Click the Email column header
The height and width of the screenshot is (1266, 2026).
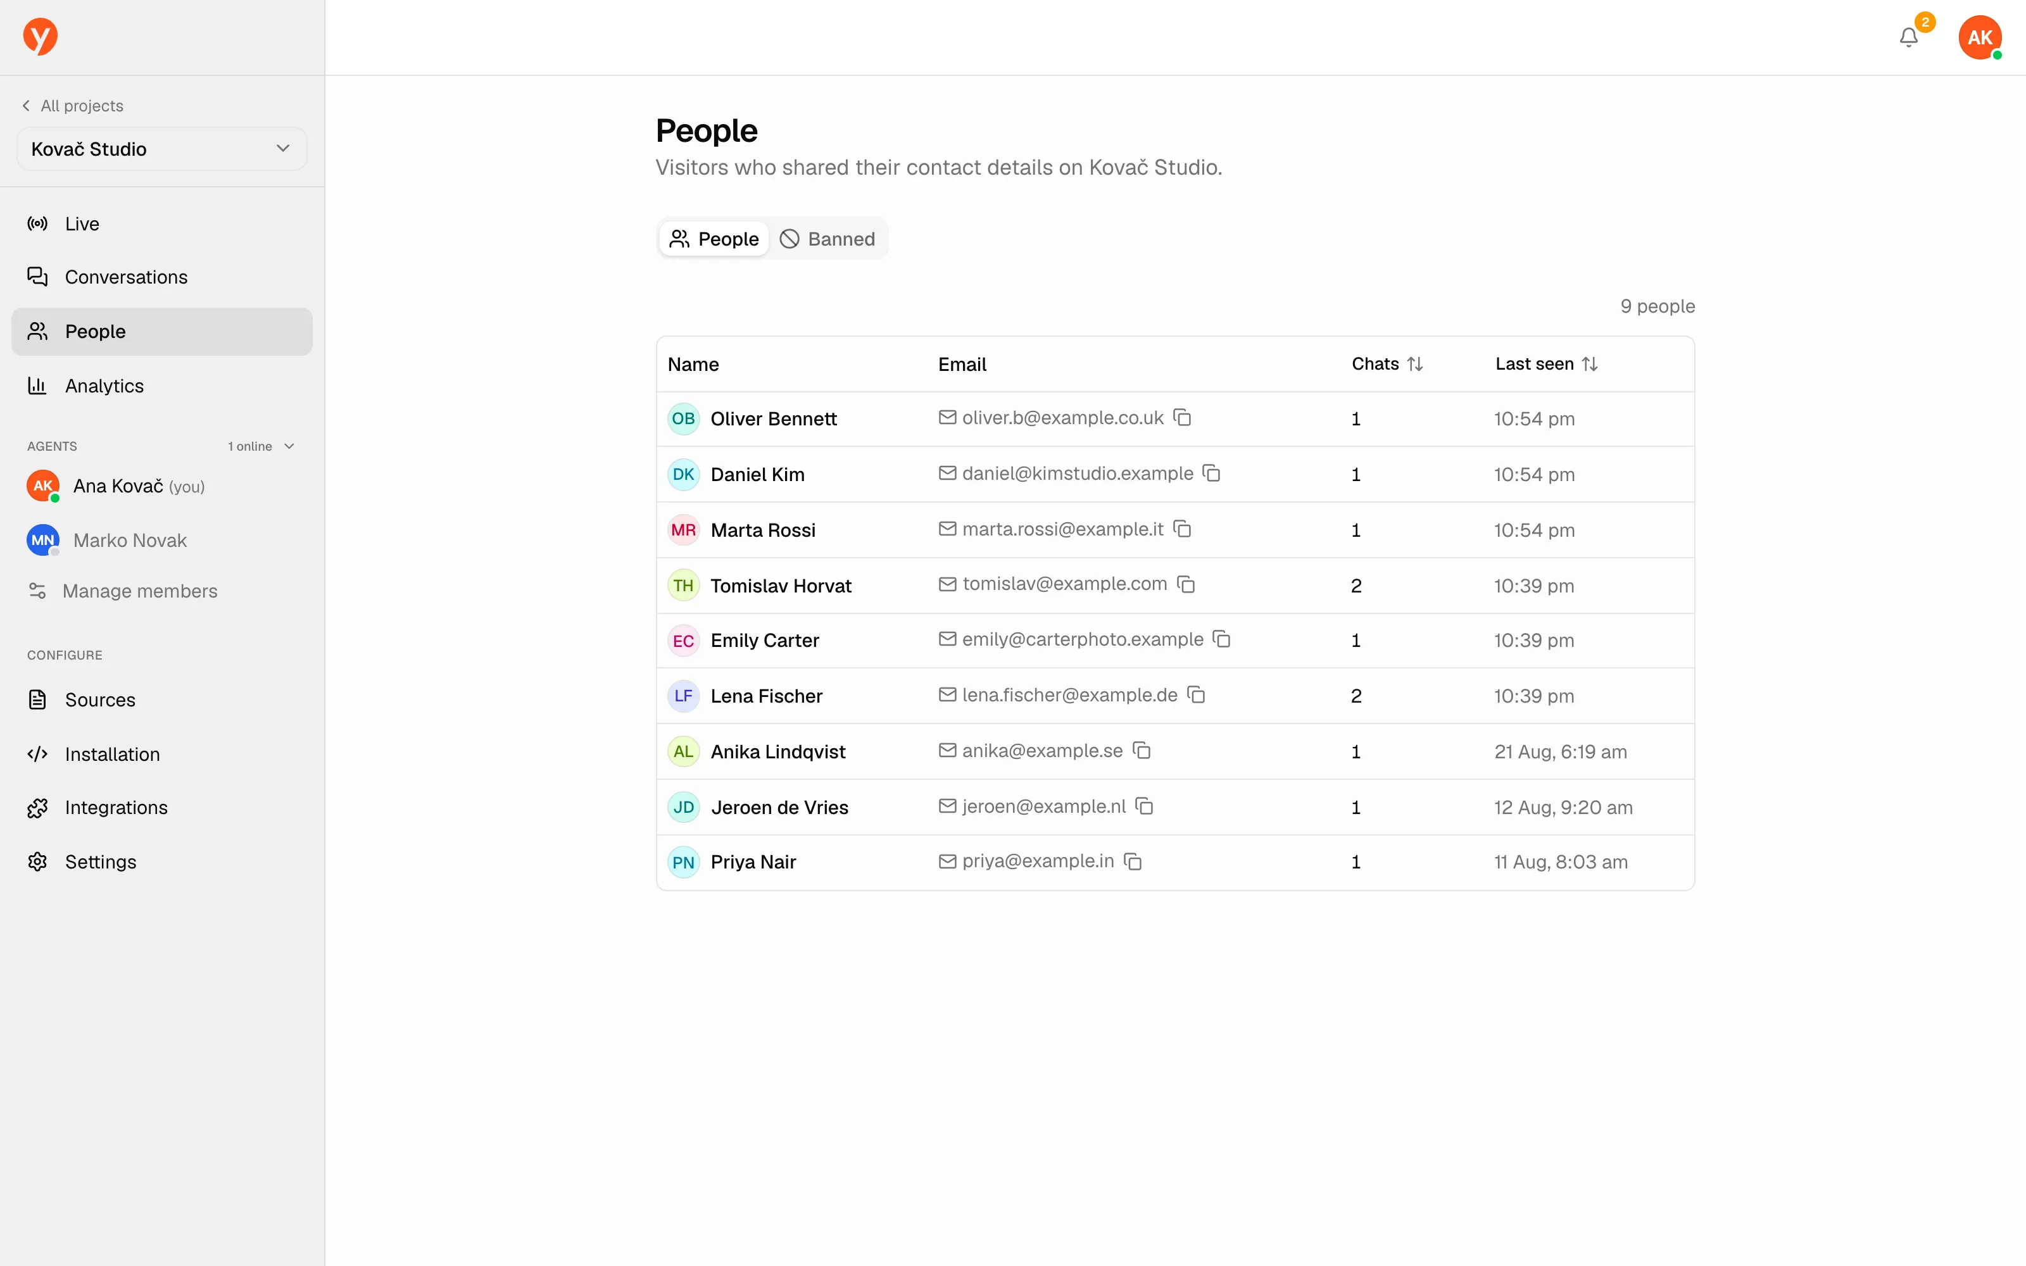(x=962, y=364)
